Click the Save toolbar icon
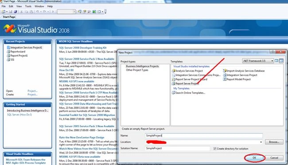This screenshot has height=165, width=288. tap(11, 12)
